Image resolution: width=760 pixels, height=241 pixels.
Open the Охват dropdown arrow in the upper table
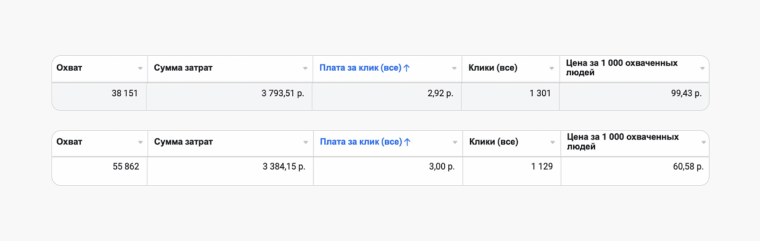[140, 69]
